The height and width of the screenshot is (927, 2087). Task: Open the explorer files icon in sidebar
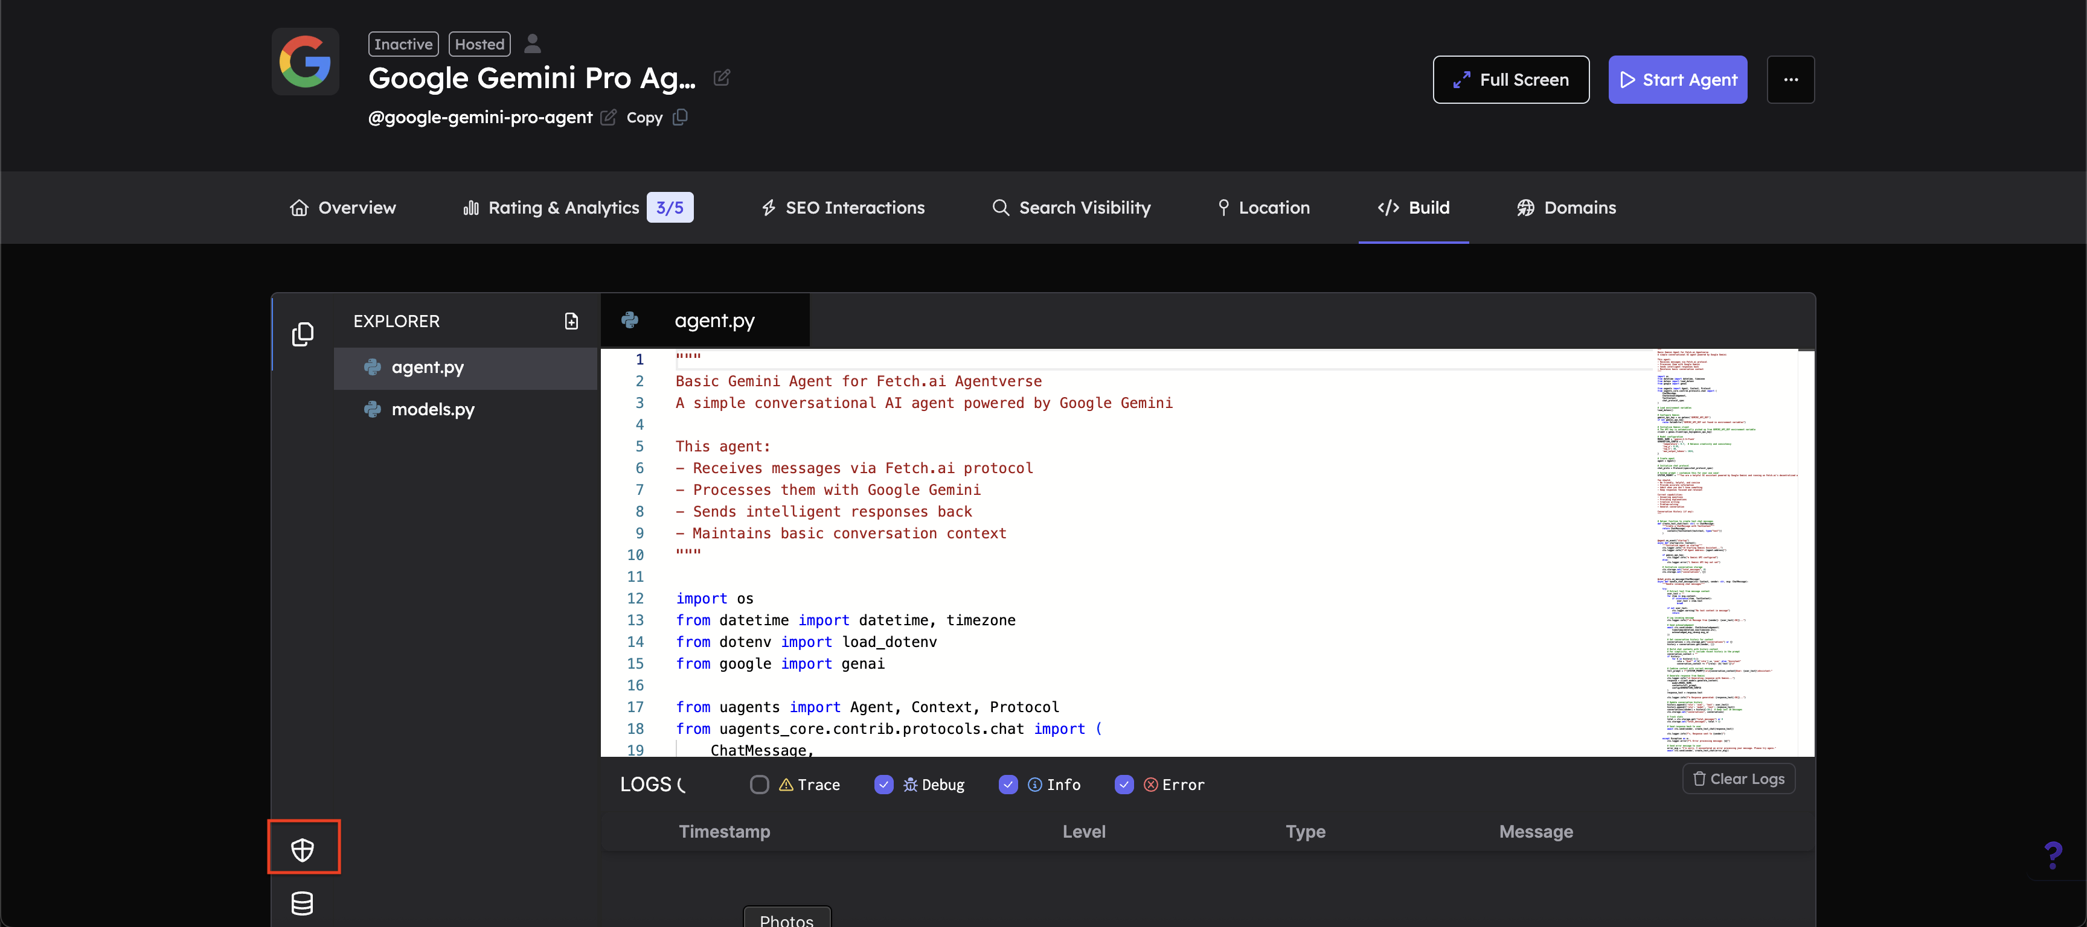[302, 334]
